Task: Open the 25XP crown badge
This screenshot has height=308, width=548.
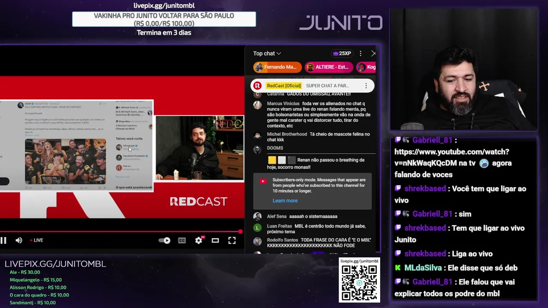Action: (x=342, y=53)
